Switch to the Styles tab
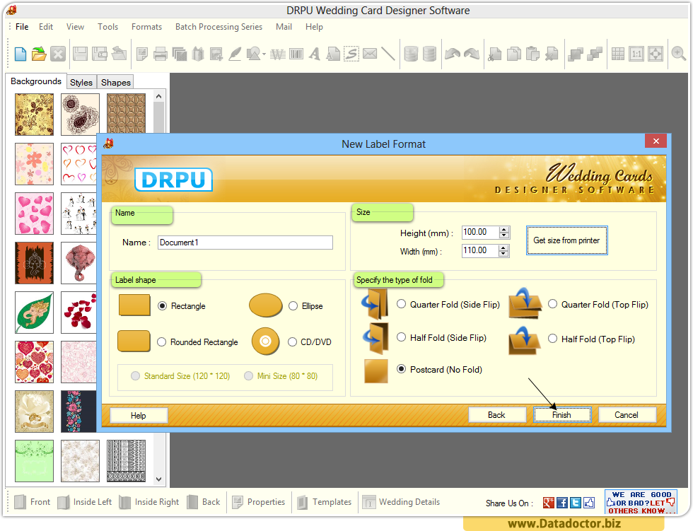The height and width of the screenshot is (531, 693). 81,82
